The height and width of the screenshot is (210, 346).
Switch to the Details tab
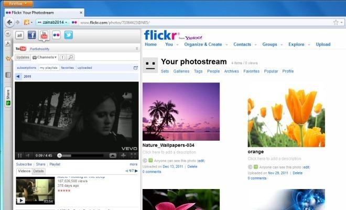click(x=39, y=171)
